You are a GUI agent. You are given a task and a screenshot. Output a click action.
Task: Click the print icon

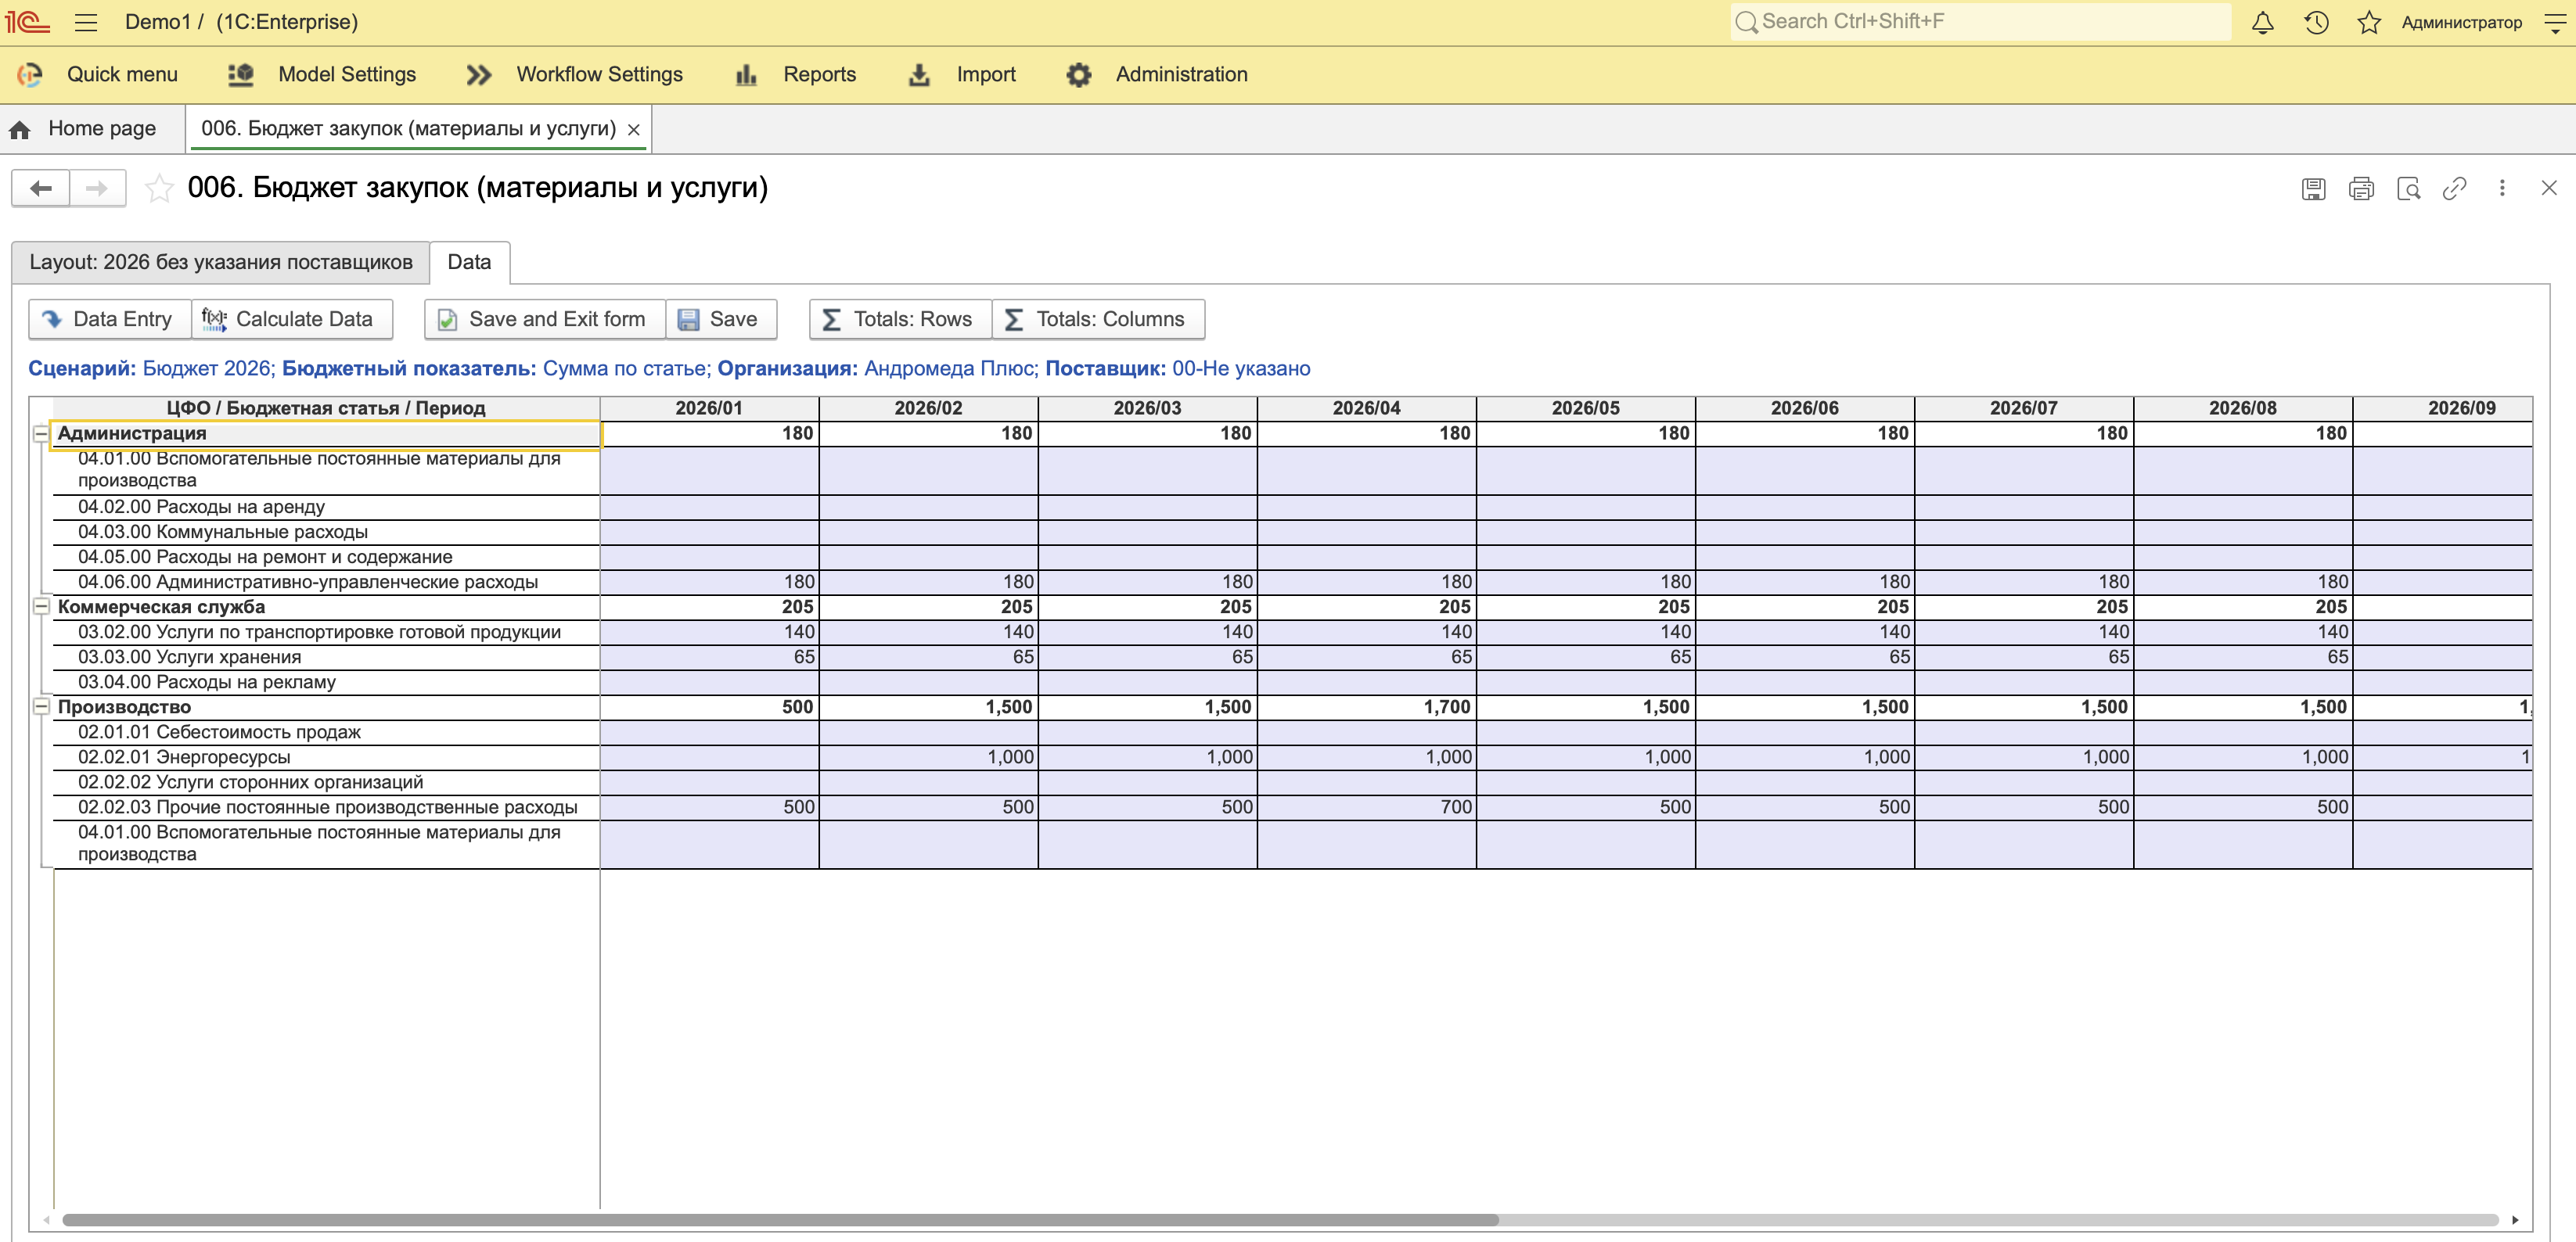[2361, 188]
